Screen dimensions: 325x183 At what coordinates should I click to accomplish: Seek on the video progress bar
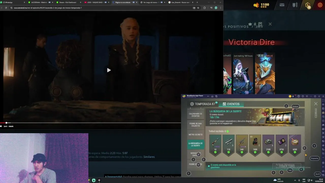tap(90, 123)
